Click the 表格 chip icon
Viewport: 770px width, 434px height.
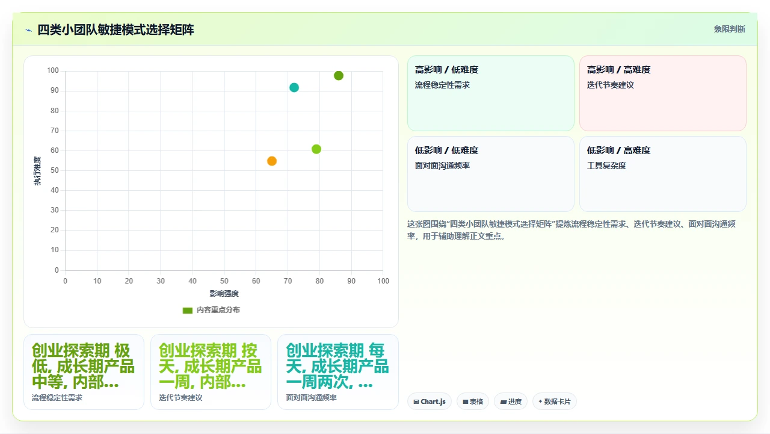click(x=466, y=402)
